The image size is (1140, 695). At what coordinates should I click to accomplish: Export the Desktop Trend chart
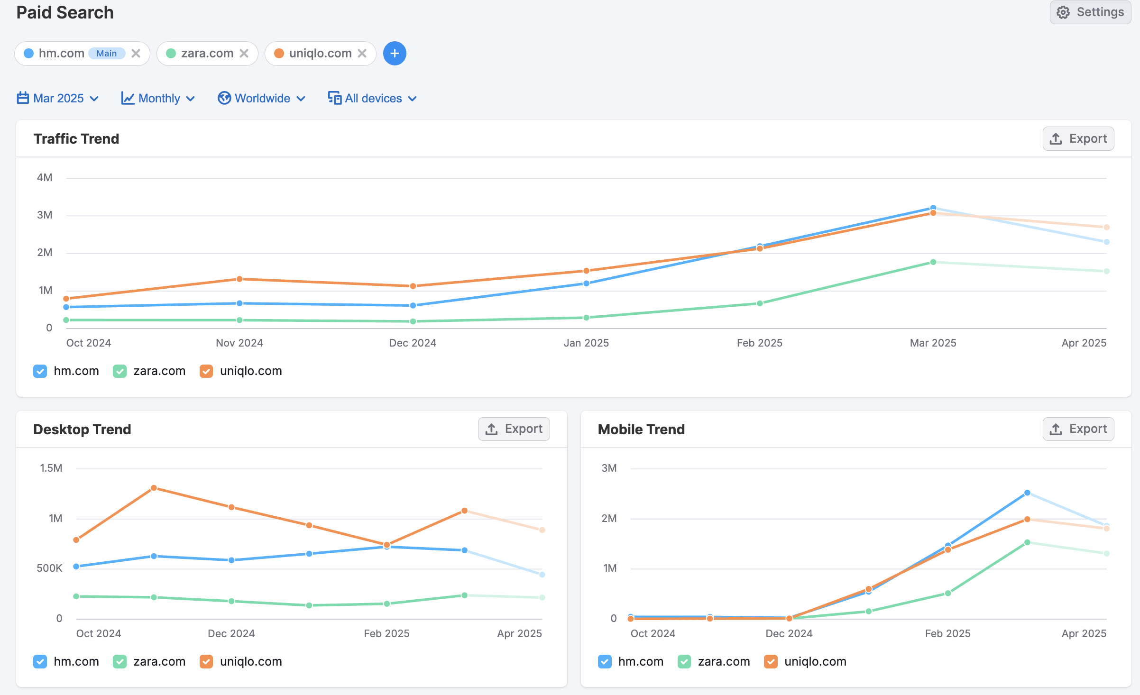[x=514, y=429]
